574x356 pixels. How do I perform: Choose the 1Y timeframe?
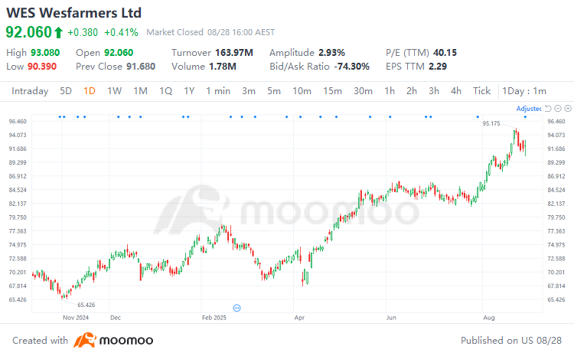pos(189,91)
